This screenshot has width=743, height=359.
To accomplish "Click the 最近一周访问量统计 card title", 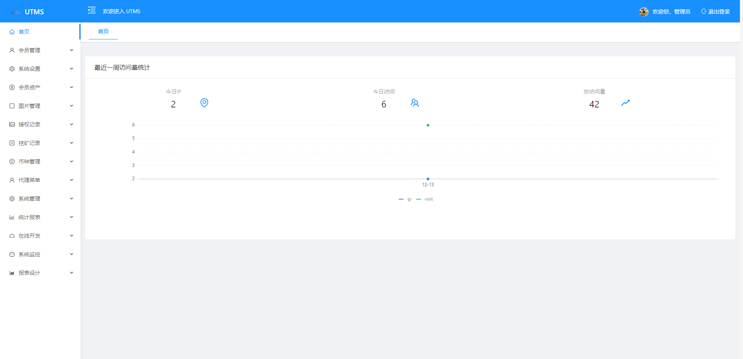I will (122, 68).
